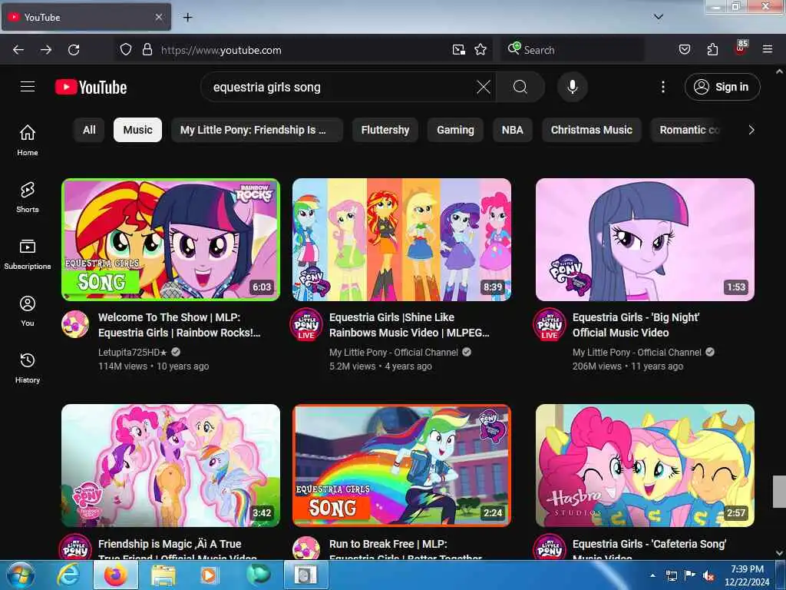This screenshot has width=786, height=590.
Task: Launch Internet Explorer from the taskbar
Action: pyautogui.click(x=68, y=575)
